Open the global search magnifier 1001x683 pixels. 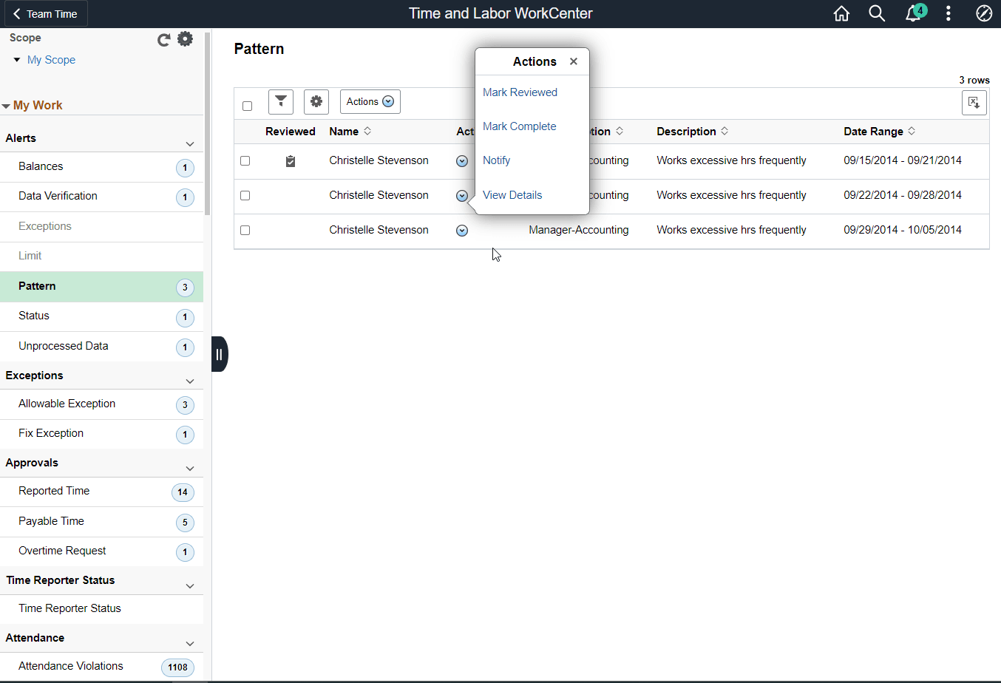[x=877, y=13]
